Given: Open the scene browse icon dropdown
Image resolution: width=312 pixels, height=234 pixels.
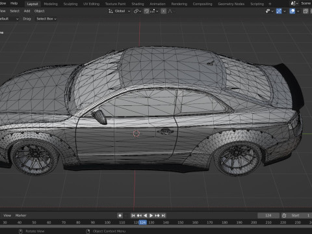Looking at the screenshot, I should point(294,3).
